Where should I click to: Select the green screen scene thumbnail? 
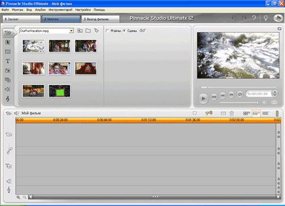[59, 91]
